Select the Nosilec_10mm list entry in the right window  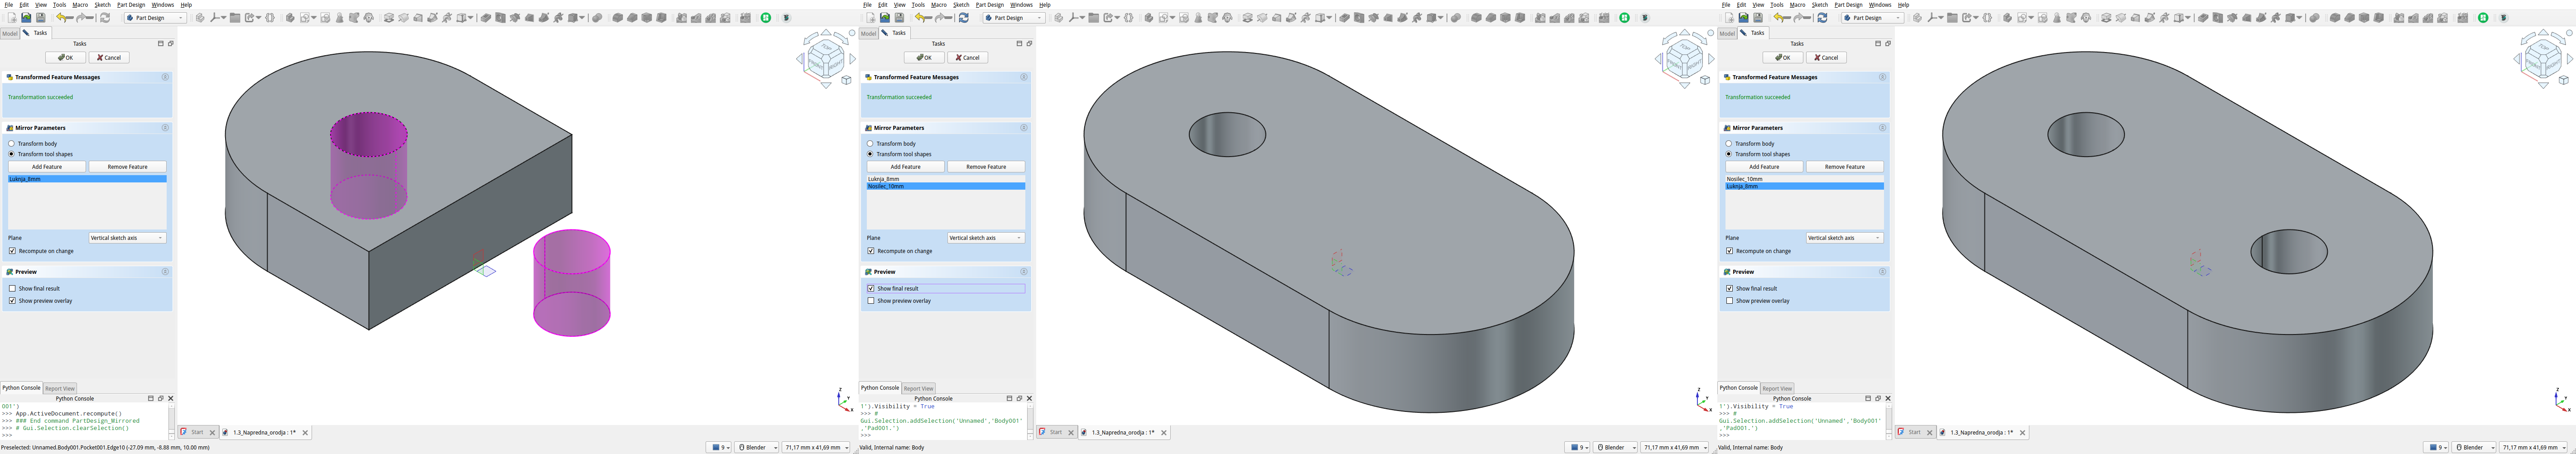pos(1744,179)
